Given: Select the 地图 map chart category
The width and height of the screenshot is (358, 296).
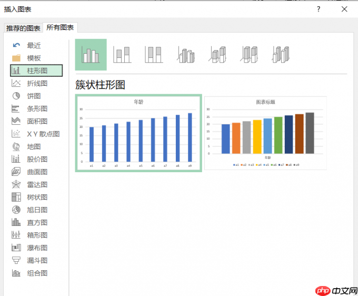Looking at the screenshot, I should (x=36, y=146).
